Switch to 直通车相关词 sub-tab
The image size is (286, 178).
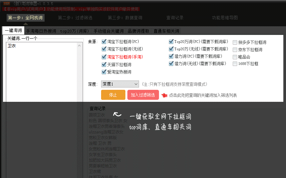click(x=166, y=31)
